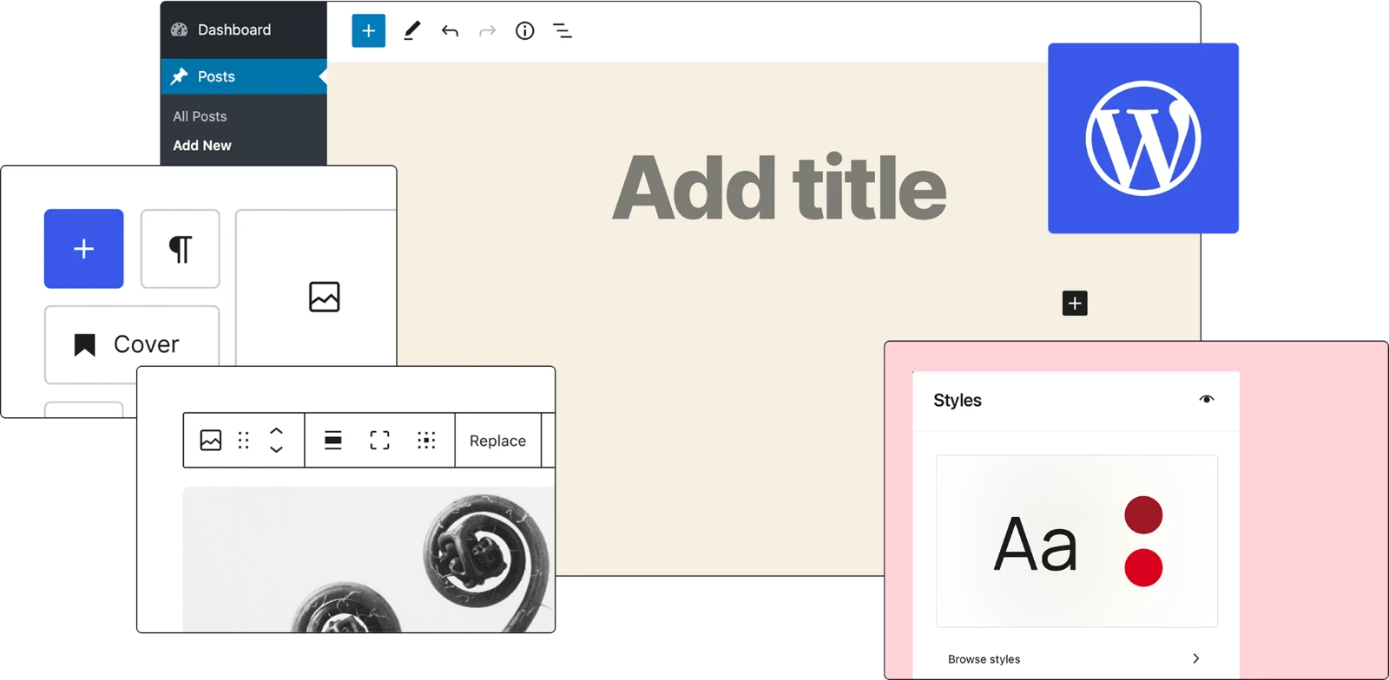
Task: Select the Cover block button
Action: pos(132,344)
